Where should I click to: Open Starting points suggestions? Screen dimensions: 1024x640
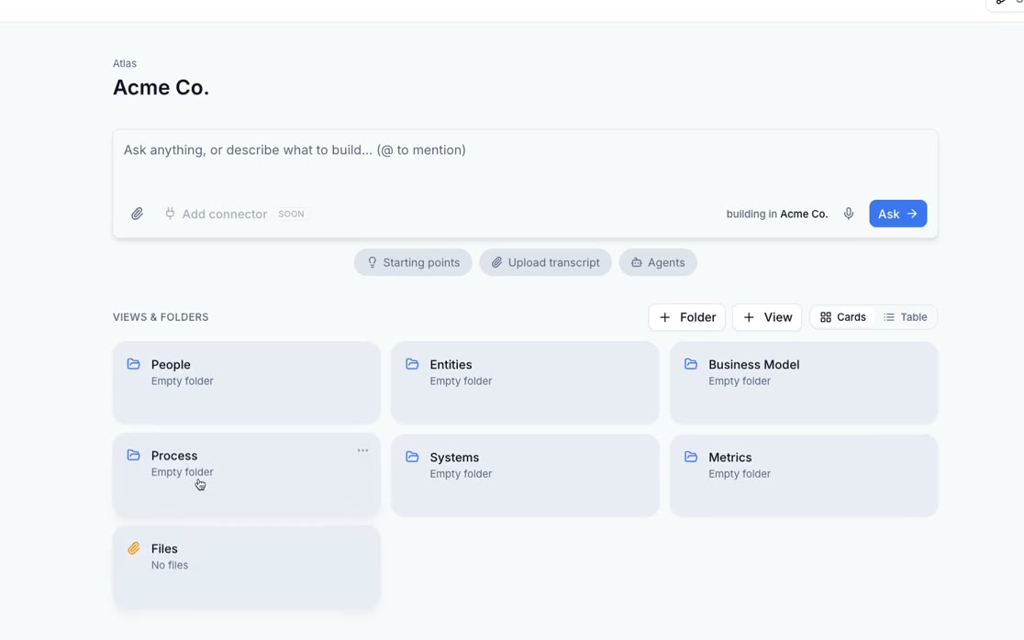[x=413, y=262]
